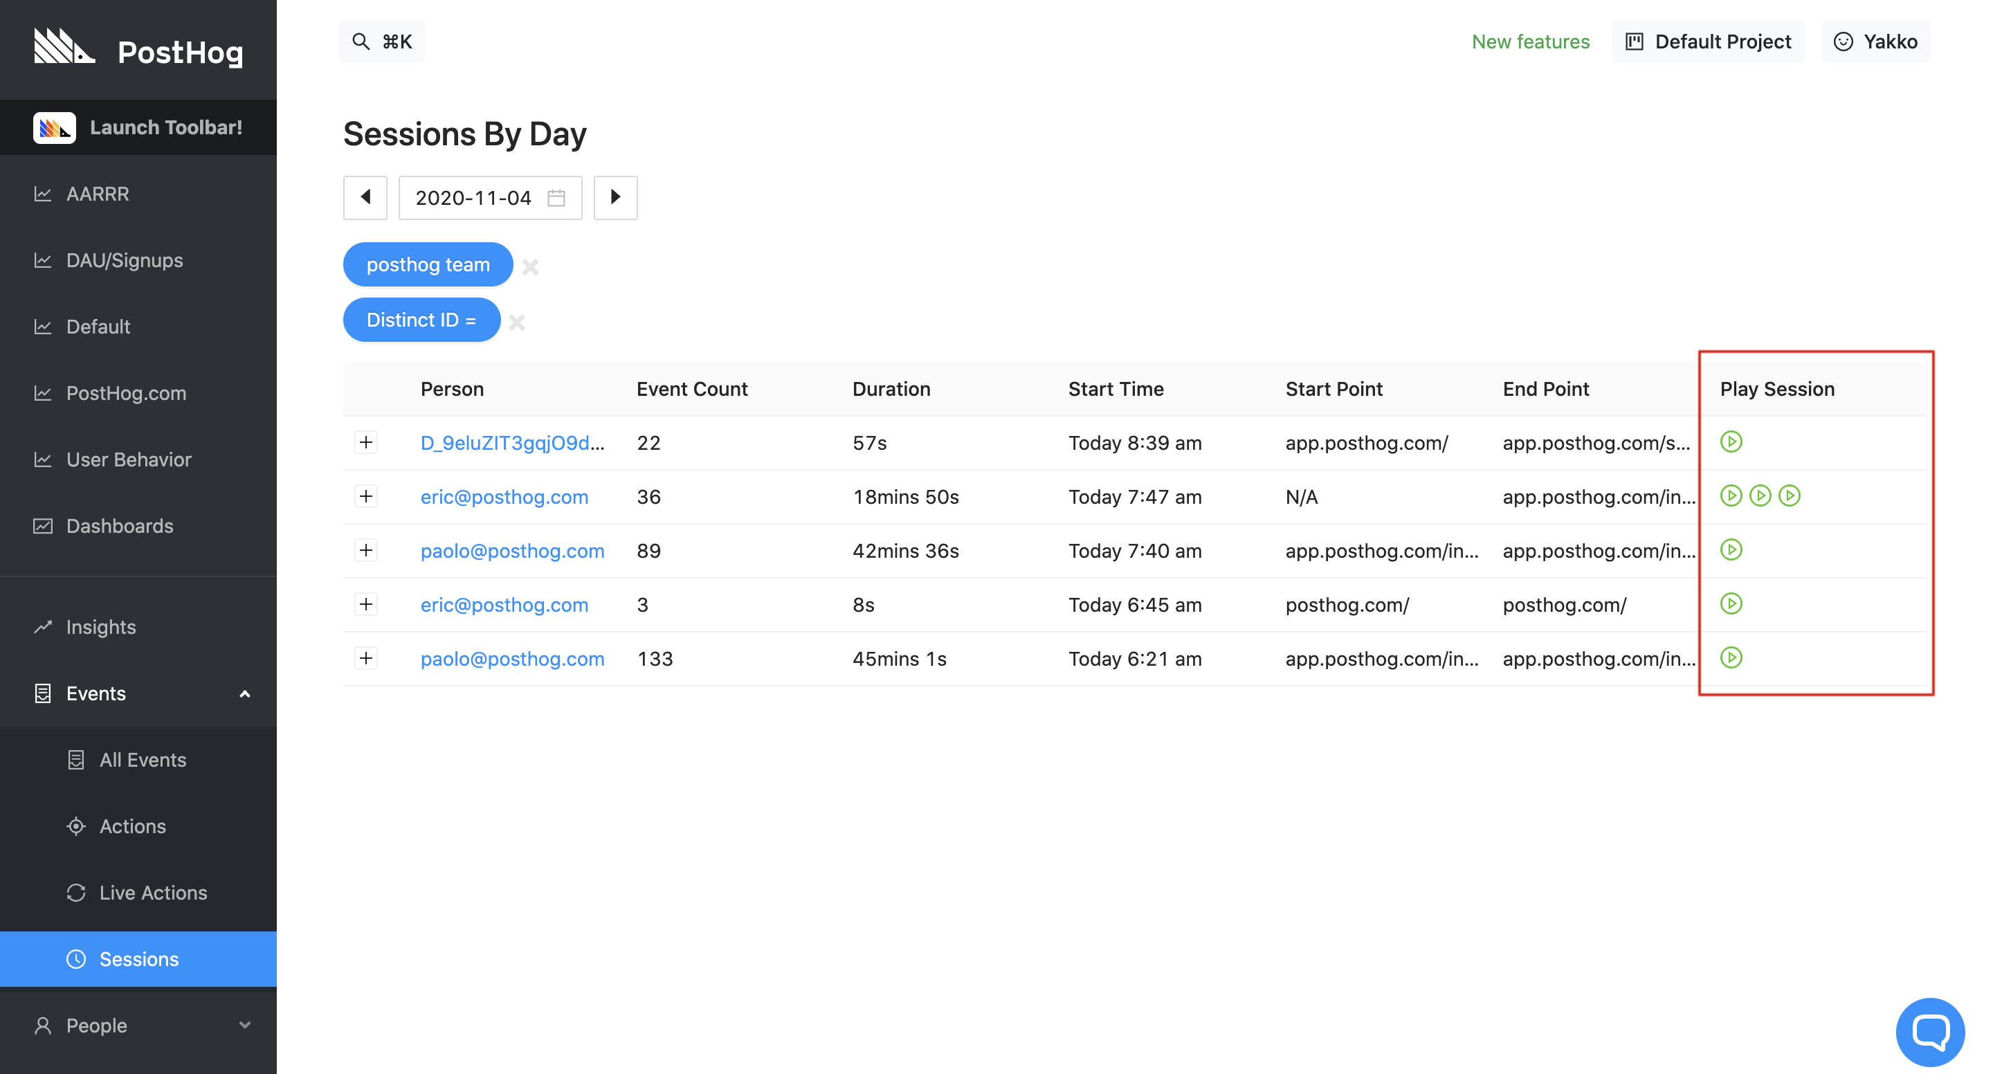Open search with the magnifying glass icon
The height and width of the screenshot is (1074, 1993).
coord(361,41)
